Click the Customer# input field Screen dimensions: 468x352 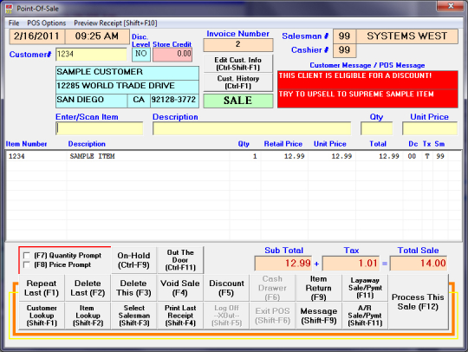coord(91,55)
